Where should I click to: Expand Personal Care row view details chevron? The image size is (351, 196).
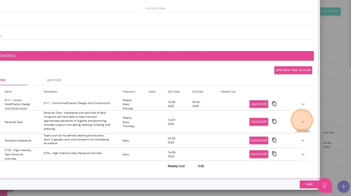click(303, 122)
